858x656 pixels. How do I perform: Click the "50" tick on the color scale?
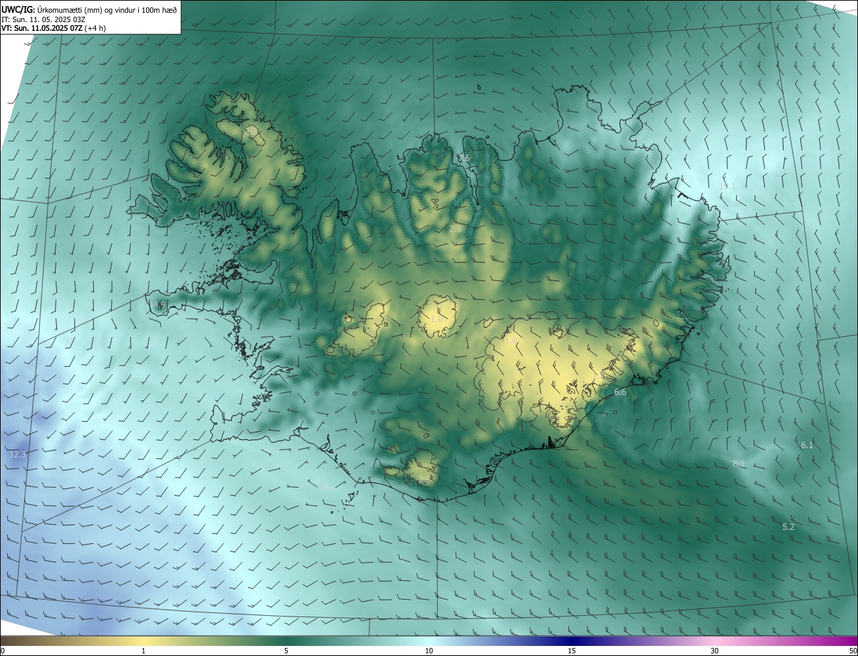tap(853, 651)
